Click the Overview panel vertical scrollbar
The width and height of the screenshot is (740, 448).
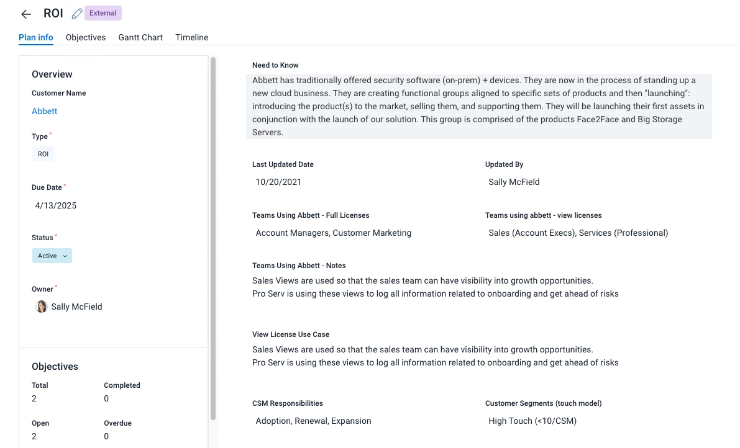(x=213, y=238)
